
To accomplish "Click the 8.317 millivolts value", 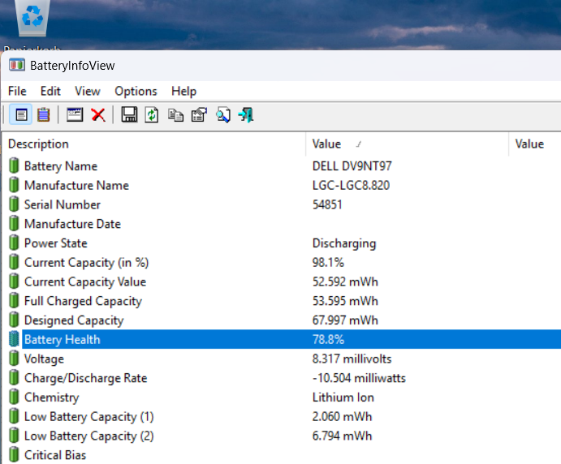I will coord(352,359).
